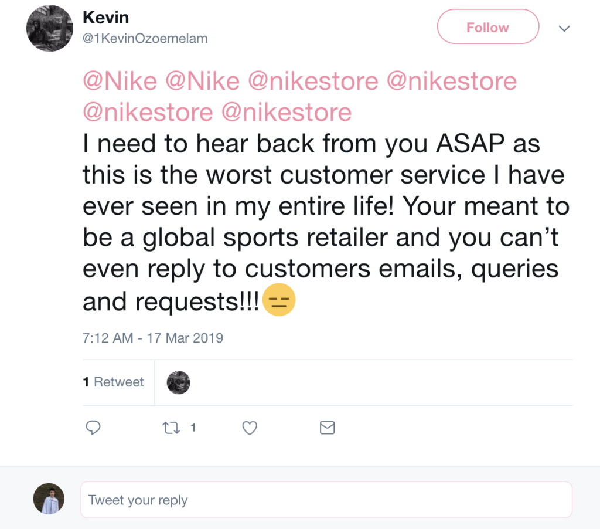This screenshot has width=600, height=529.
Task: Follow Kevin's account
Action: click(487, 27)
